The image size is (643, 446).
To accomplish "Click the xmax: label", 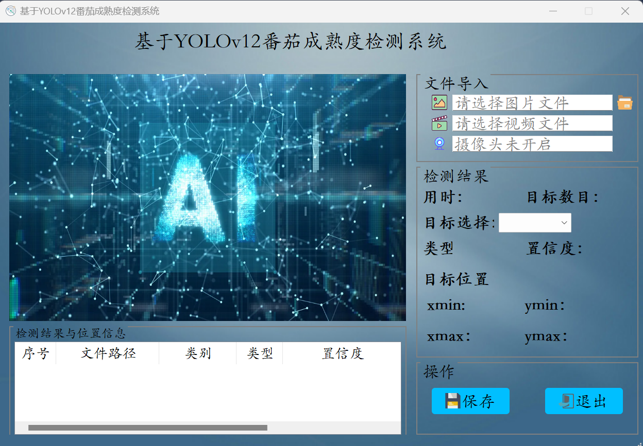I will [x=448, y=337].
